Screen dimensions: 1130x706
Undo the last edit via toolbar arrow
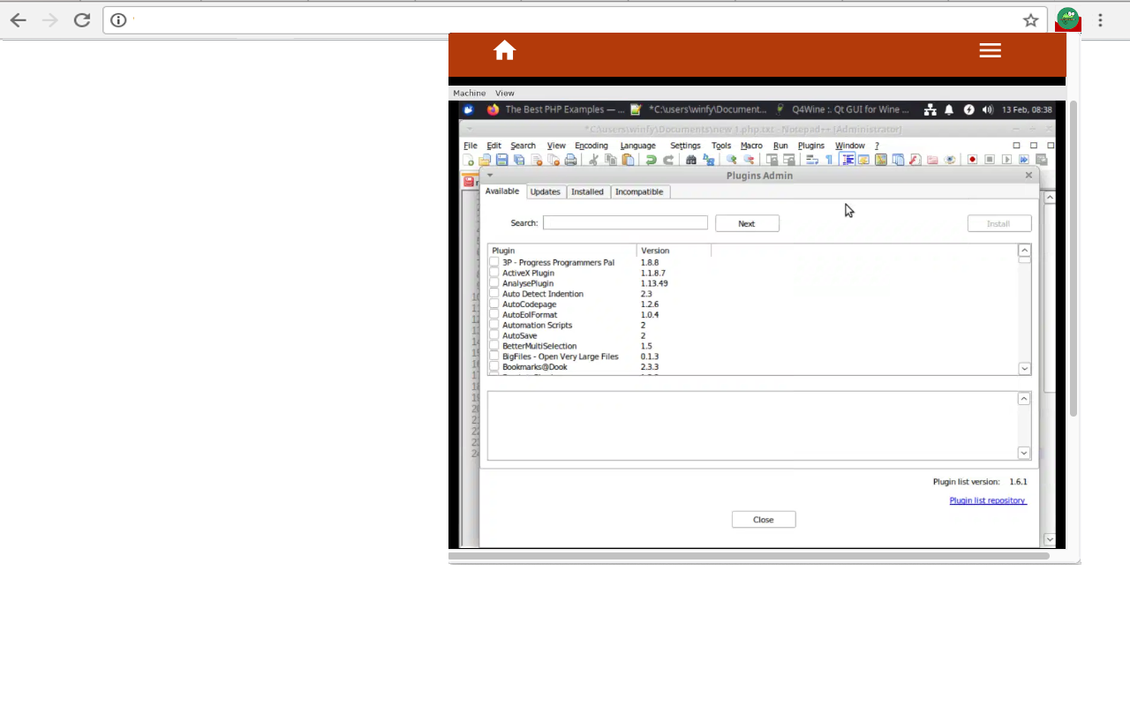pos(651,159)
